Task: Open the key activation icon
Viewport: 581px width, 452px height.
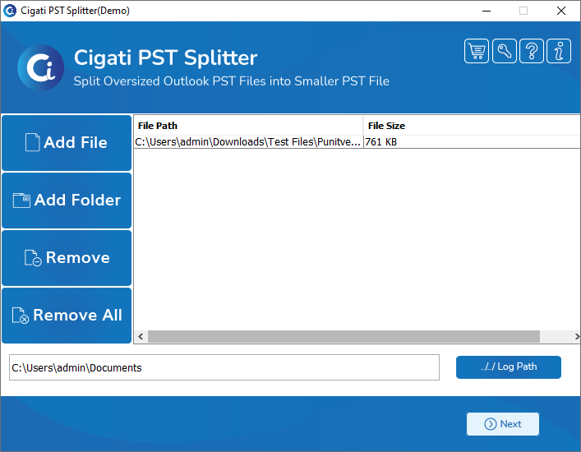Action: (505, 51)
